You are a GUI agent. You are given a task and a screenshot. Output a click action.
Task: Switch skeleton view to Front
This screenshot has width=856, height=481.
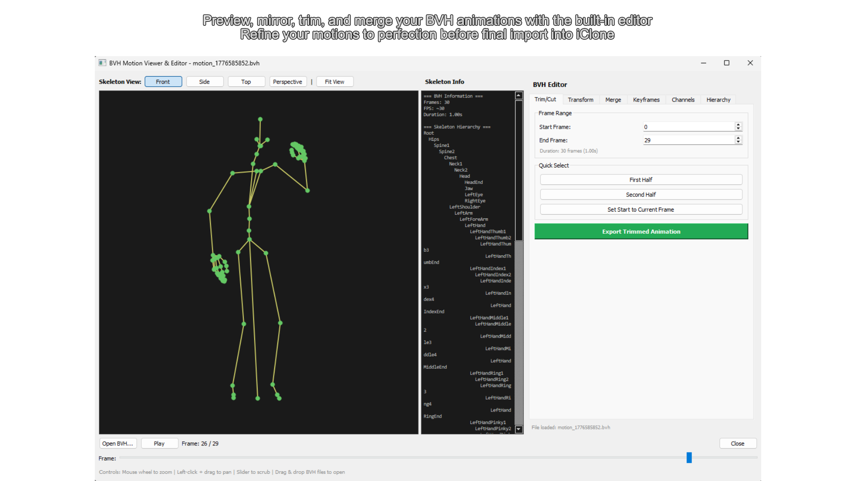(163, 82)
